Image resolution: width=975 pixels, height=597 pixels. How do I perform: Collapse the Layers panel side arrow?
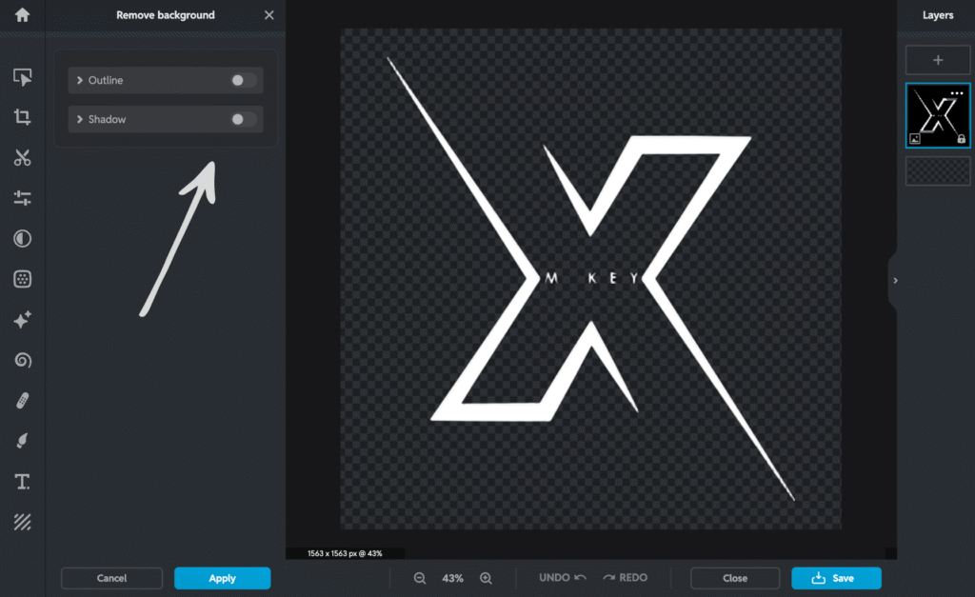[895, 281]
